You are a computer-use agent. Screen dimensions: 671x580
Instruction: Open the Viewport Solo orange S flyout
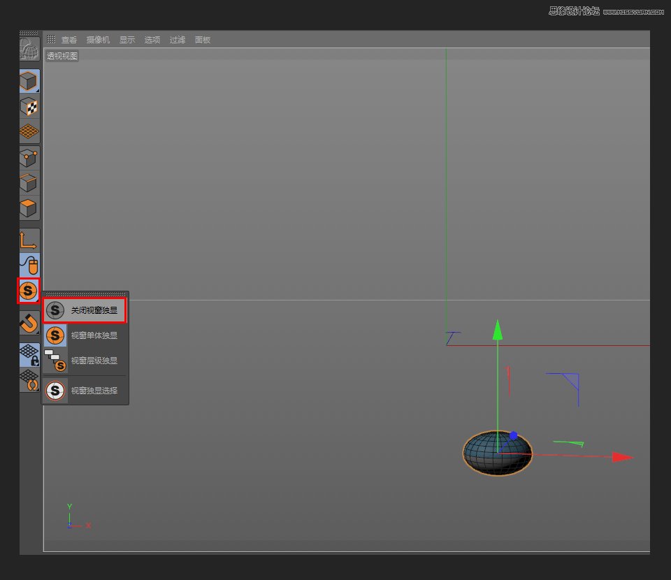point(29,291)
